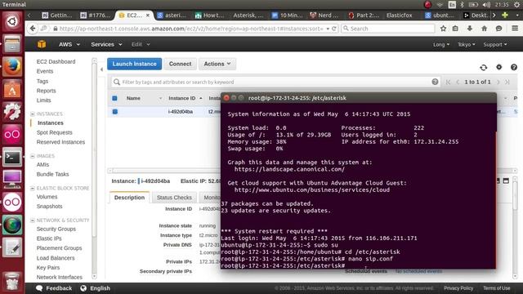Image resolution: width=523 pixels, height=294 pixels.
Task: Open EC2 Dashboard link in sidebar
Action: click(x=56, y=62)
